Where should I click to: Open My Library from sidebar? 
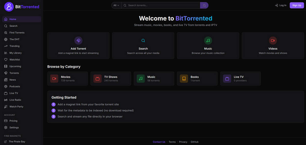[22, 53]
